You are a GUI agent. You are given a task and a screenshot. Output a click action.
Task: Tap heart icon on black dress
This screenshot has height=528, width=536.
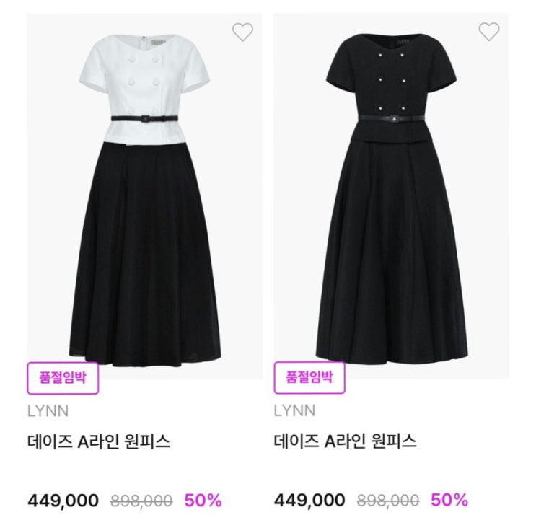pos(489,32)
